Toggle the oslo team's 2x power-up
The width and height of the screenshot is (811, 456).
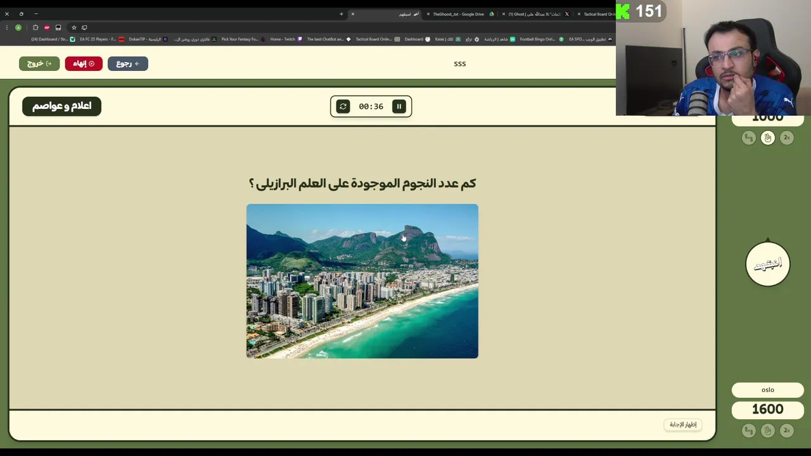coord(786,431)
